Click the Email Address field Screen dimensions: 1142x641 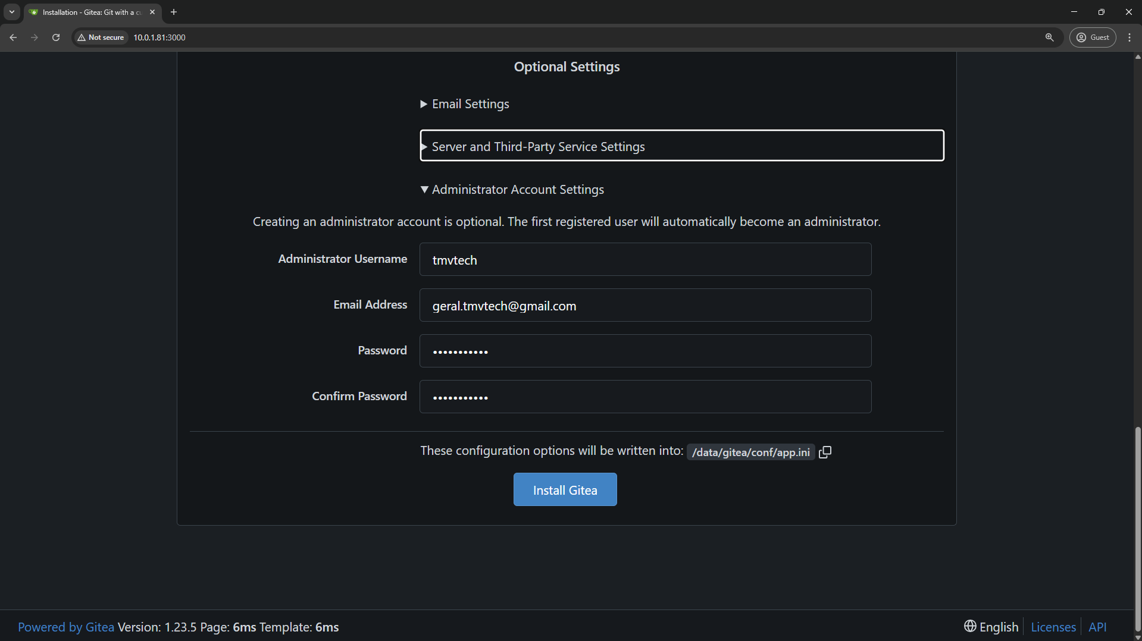click(x=645, y=305)
